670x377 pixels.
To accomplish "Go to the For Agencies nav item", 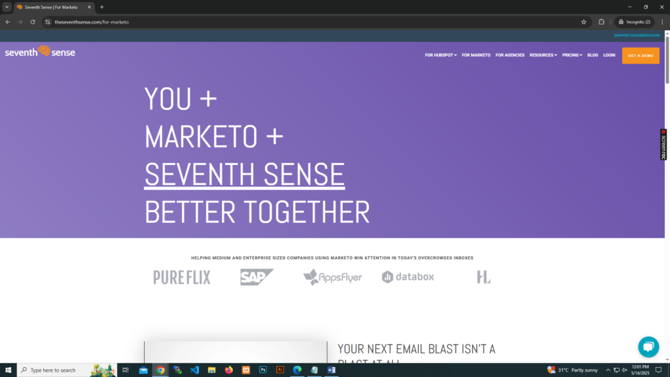I will click(510, 55).
